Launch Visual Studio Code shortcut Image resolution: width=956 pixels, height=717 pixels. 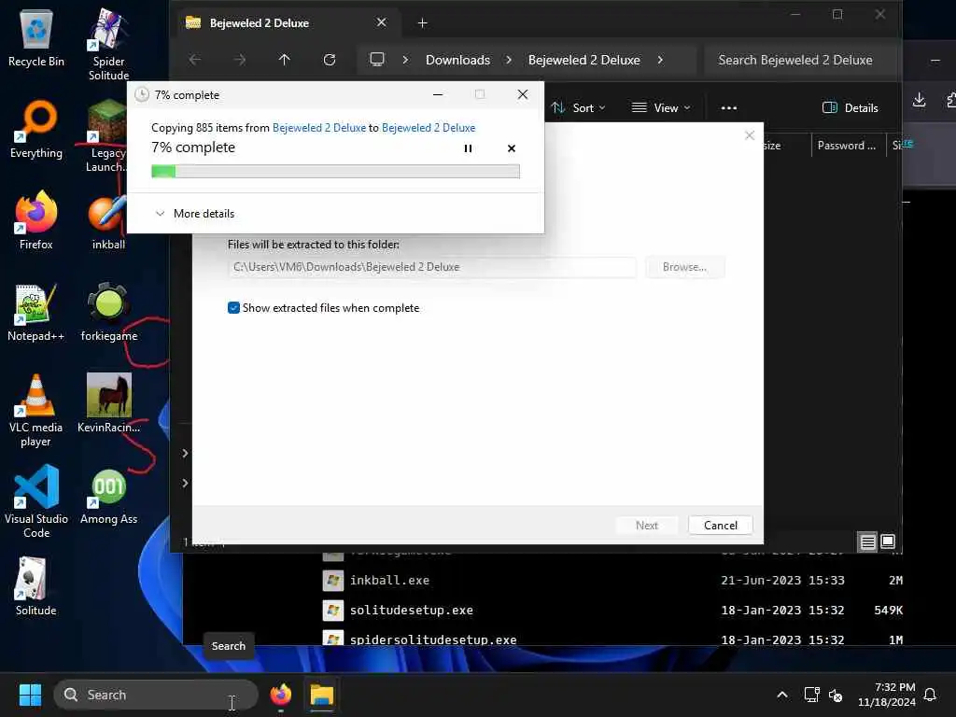click(x=36, y=501)
